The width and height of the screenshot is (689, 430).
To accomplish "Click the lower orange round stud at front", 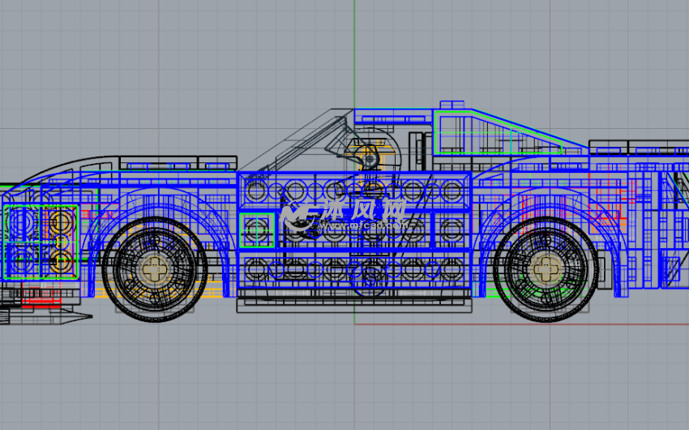I will click(x=60, y=260).
